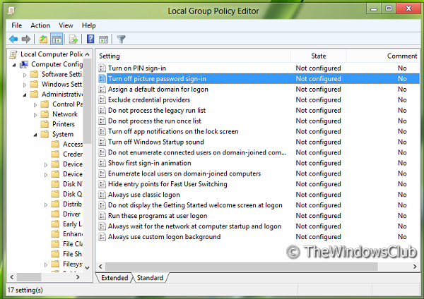Click the Computer Configuration icon in tree
This screenshot has height=299, width=424.
pos(24,64)
